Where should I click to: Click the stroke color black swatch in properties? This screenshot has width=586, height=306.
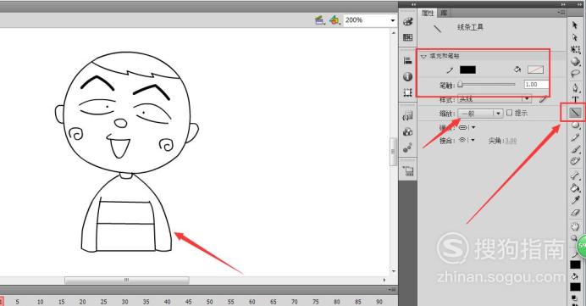467,70
